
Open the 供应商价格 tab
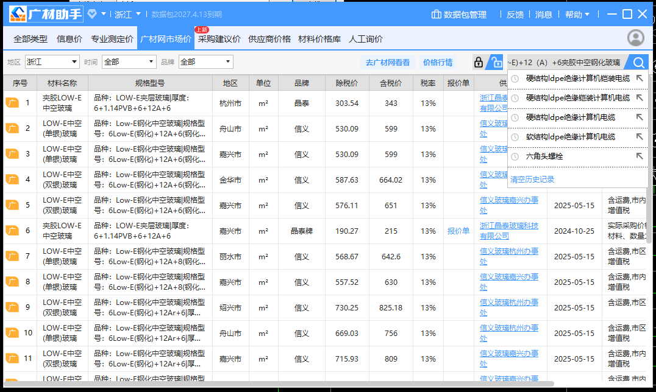[x=269, y=39]
